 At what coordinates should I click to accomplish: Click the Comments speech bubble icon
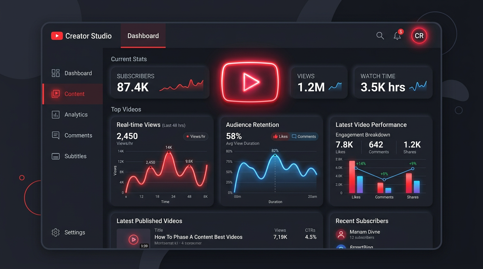[55, 135]
